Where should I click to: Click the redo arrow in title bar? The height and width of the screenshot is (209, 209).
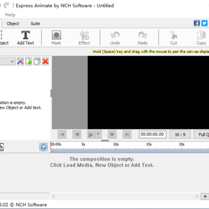[6, 5]
